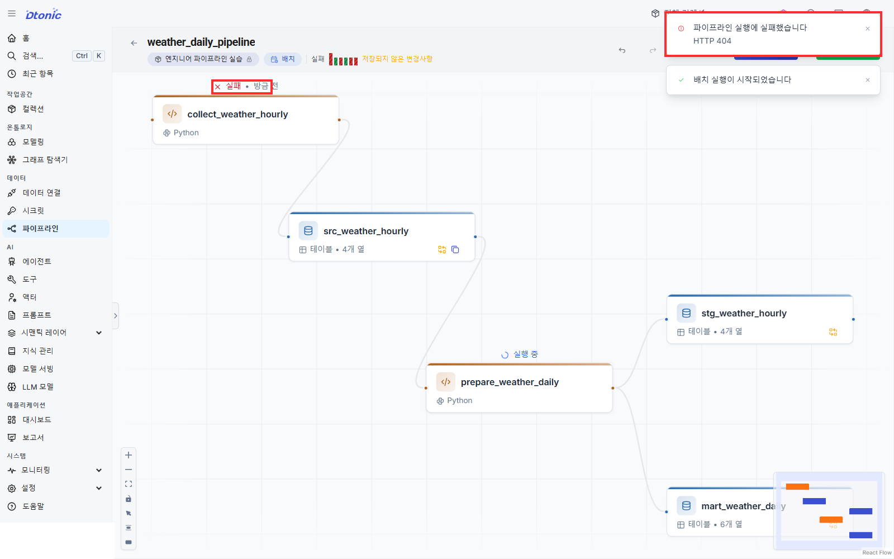894x559 pixels.
Task: Select the prepare_weather_daily Python node
Action: coord(519,388)
